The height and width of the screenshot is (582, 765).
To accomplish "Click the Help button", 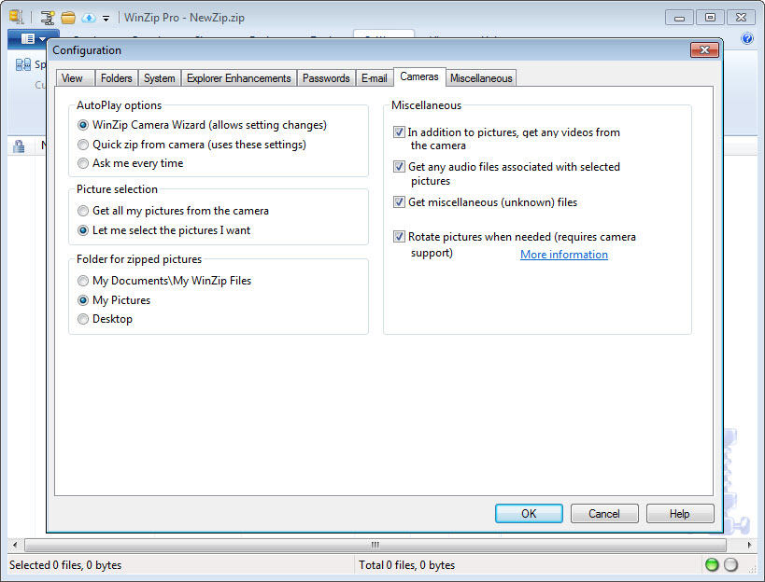I will click(680, 513).
